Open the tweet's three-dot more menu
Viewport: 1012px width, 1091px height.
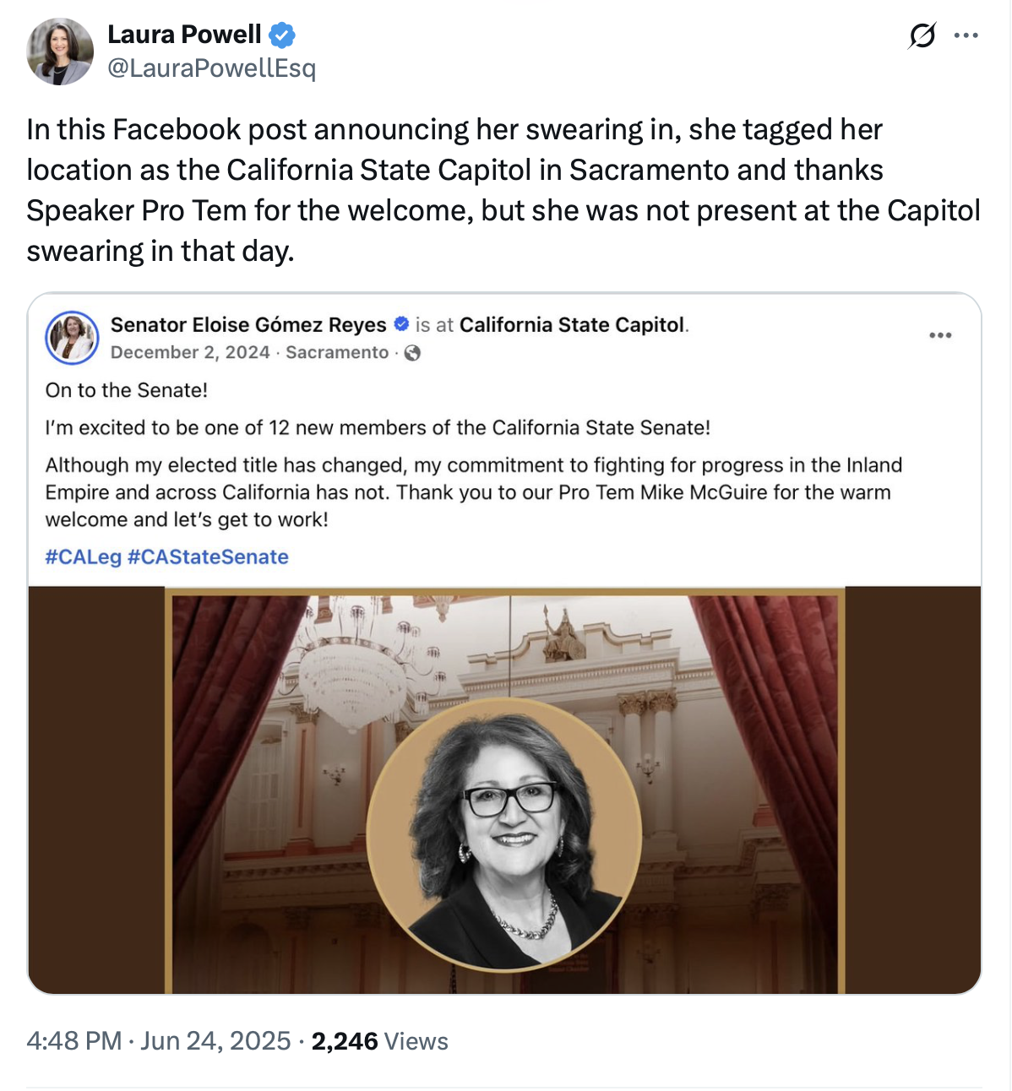(966, 35)
